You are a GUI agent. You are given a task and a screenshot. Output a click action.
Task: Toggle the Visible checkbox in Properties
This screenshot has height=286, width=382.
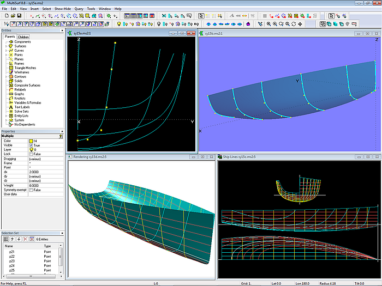coord(31,145)
